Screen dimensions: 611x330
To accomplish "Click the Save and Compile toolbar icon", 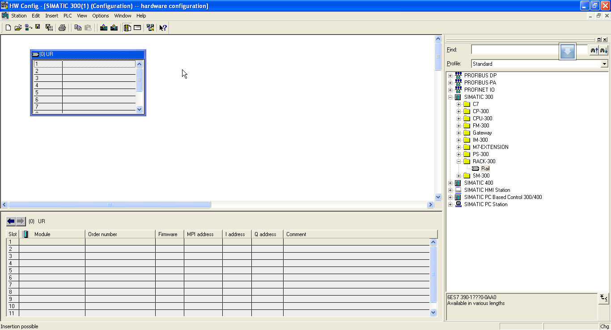I will [49, 27].
